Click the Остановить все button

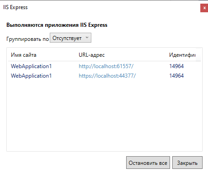coord(148,163)
